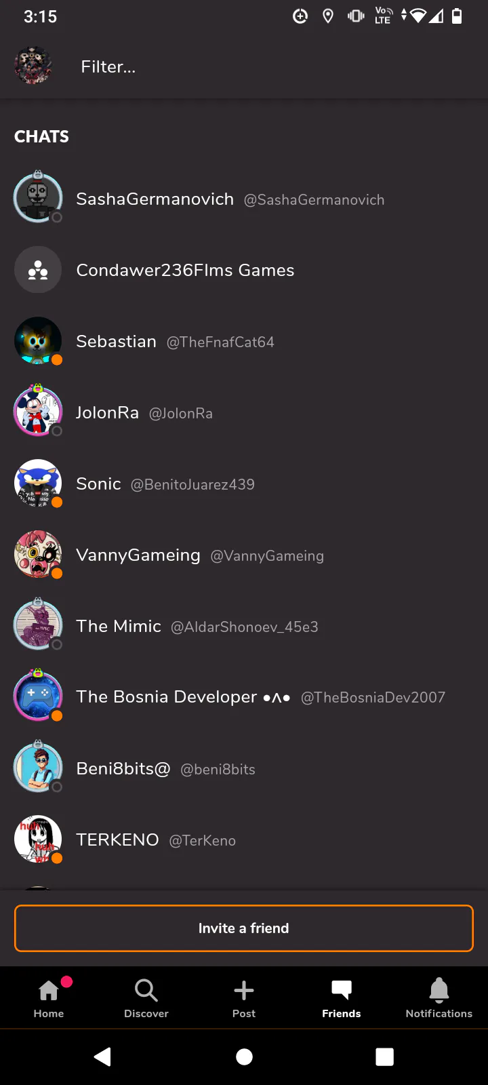Tap Sebastian's avatar picture

click(38, 341)
